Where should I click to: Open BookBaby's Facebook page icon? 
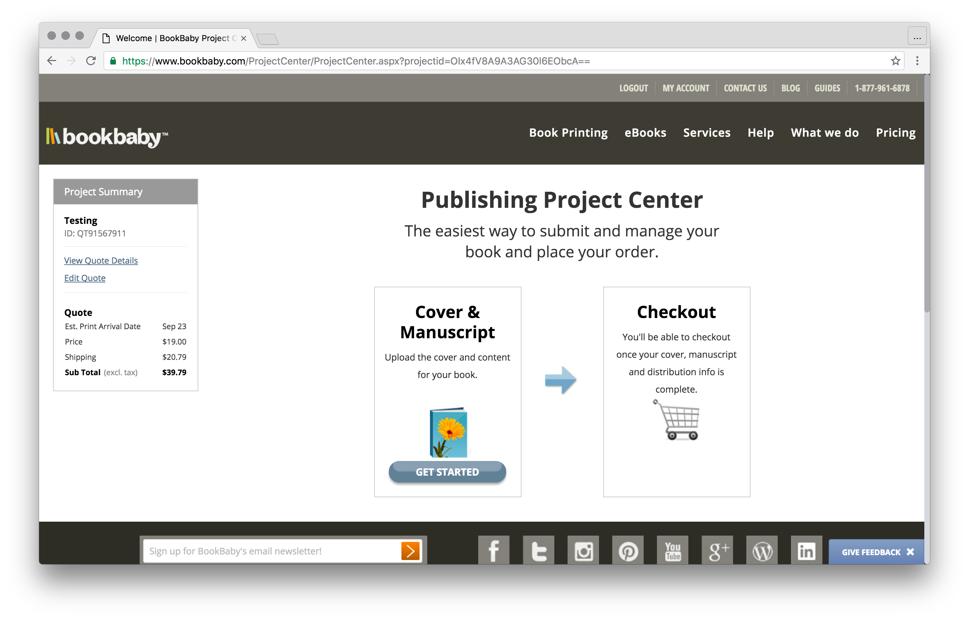click(x=494, y=550)
